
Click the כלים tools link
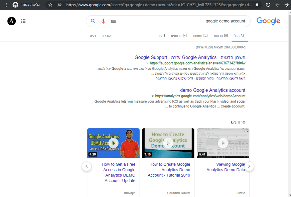coord(93,36)
